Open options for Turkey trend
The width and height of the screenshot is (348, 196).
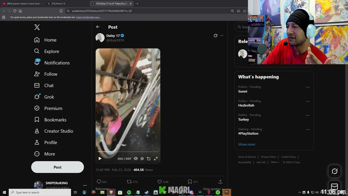pyautogui.click(x=307, y=115)
